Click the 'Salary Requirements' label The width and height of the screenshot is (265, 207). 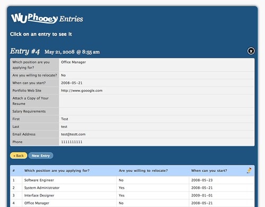coord(29,111)
